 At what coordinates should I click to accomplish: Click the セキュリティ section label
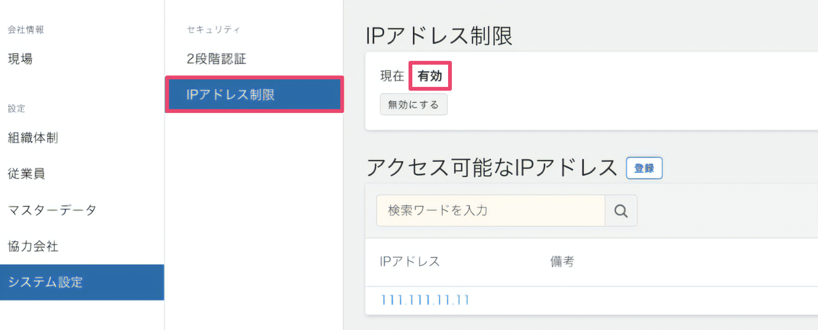click(x=213, y=29)
